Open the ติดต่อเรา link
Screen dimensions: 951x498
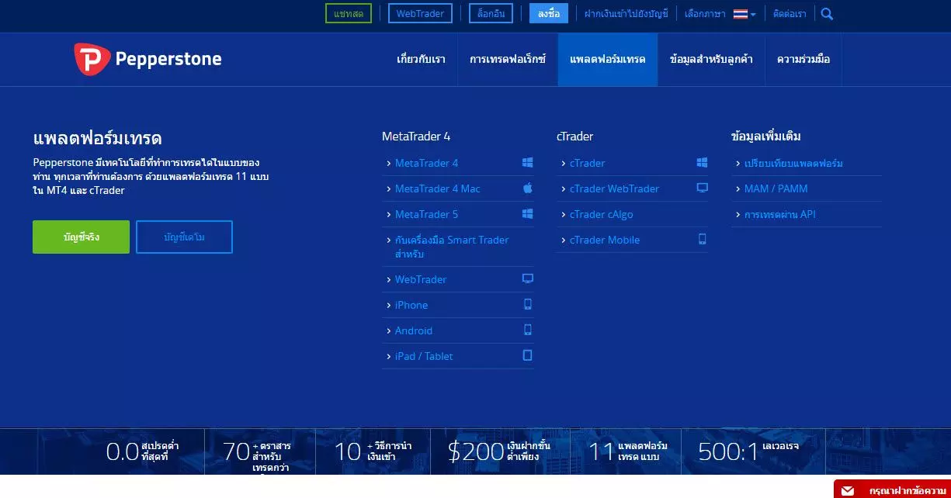(790, 14)
